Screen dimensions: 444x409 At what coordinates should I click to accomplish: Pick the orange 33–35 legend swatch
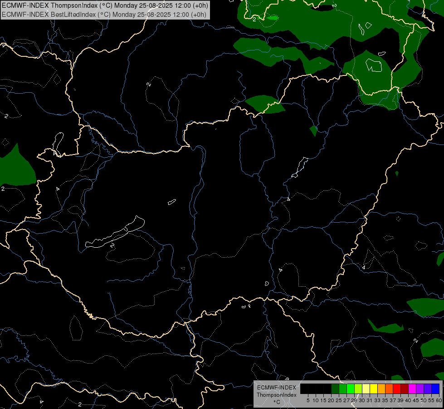coord(381,389)
